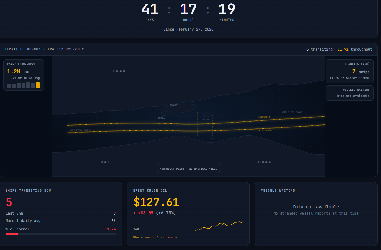
Task: Click the Inbound lane arrow marker
Action: [270, 117]
